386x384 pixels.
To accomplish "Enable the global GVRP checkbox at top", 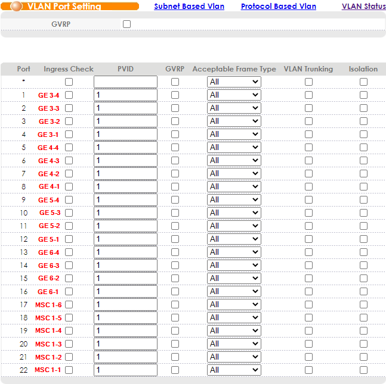I will pos(126,24).
